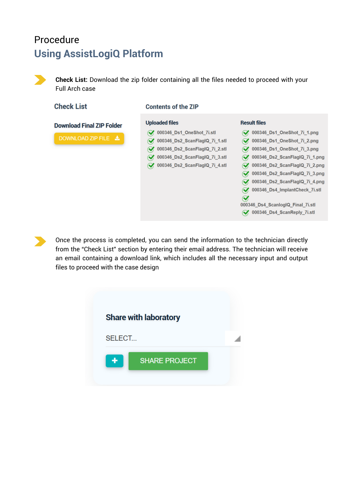Click the SHARE PROJECT button
The height and width of the screenshot is (484, 342).
pos(168,361)
